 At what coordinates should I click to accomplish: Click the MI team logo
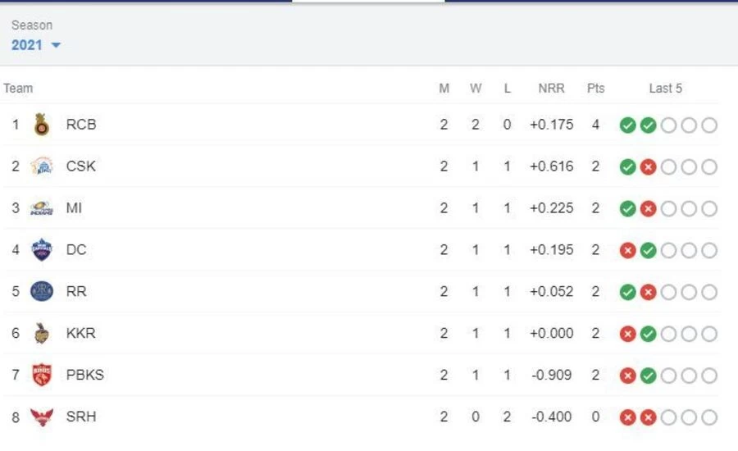42,208
